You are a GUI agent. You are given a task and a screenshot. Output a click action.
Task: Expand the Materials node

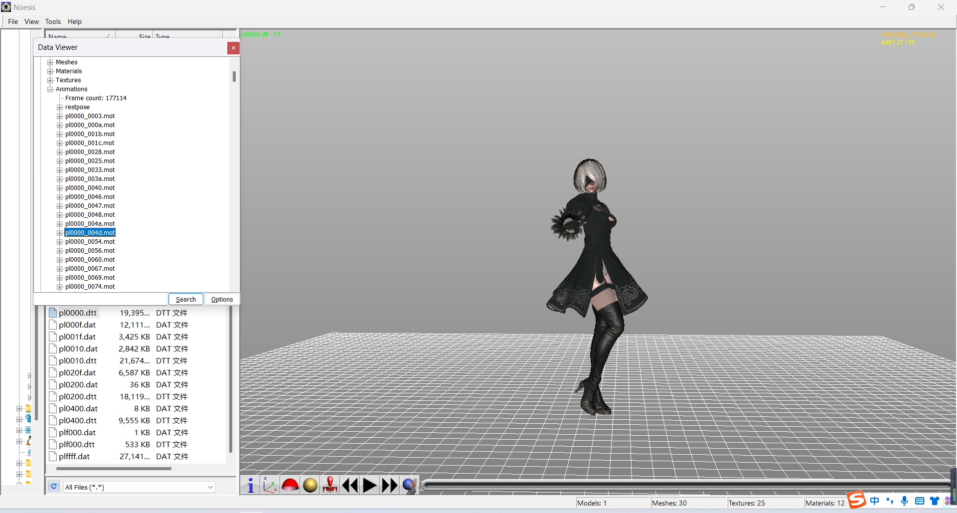point(50,71)
